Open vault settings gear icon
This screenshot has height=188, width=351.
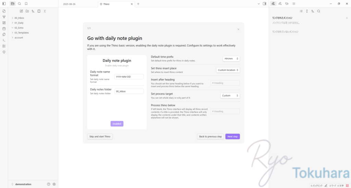pyautogui.click(x=54, y=184)
